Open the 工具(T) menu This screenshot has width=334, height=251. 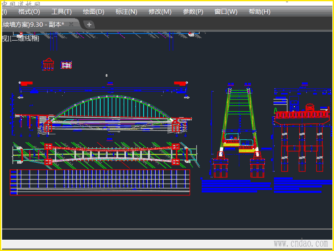tap(61, 12)
